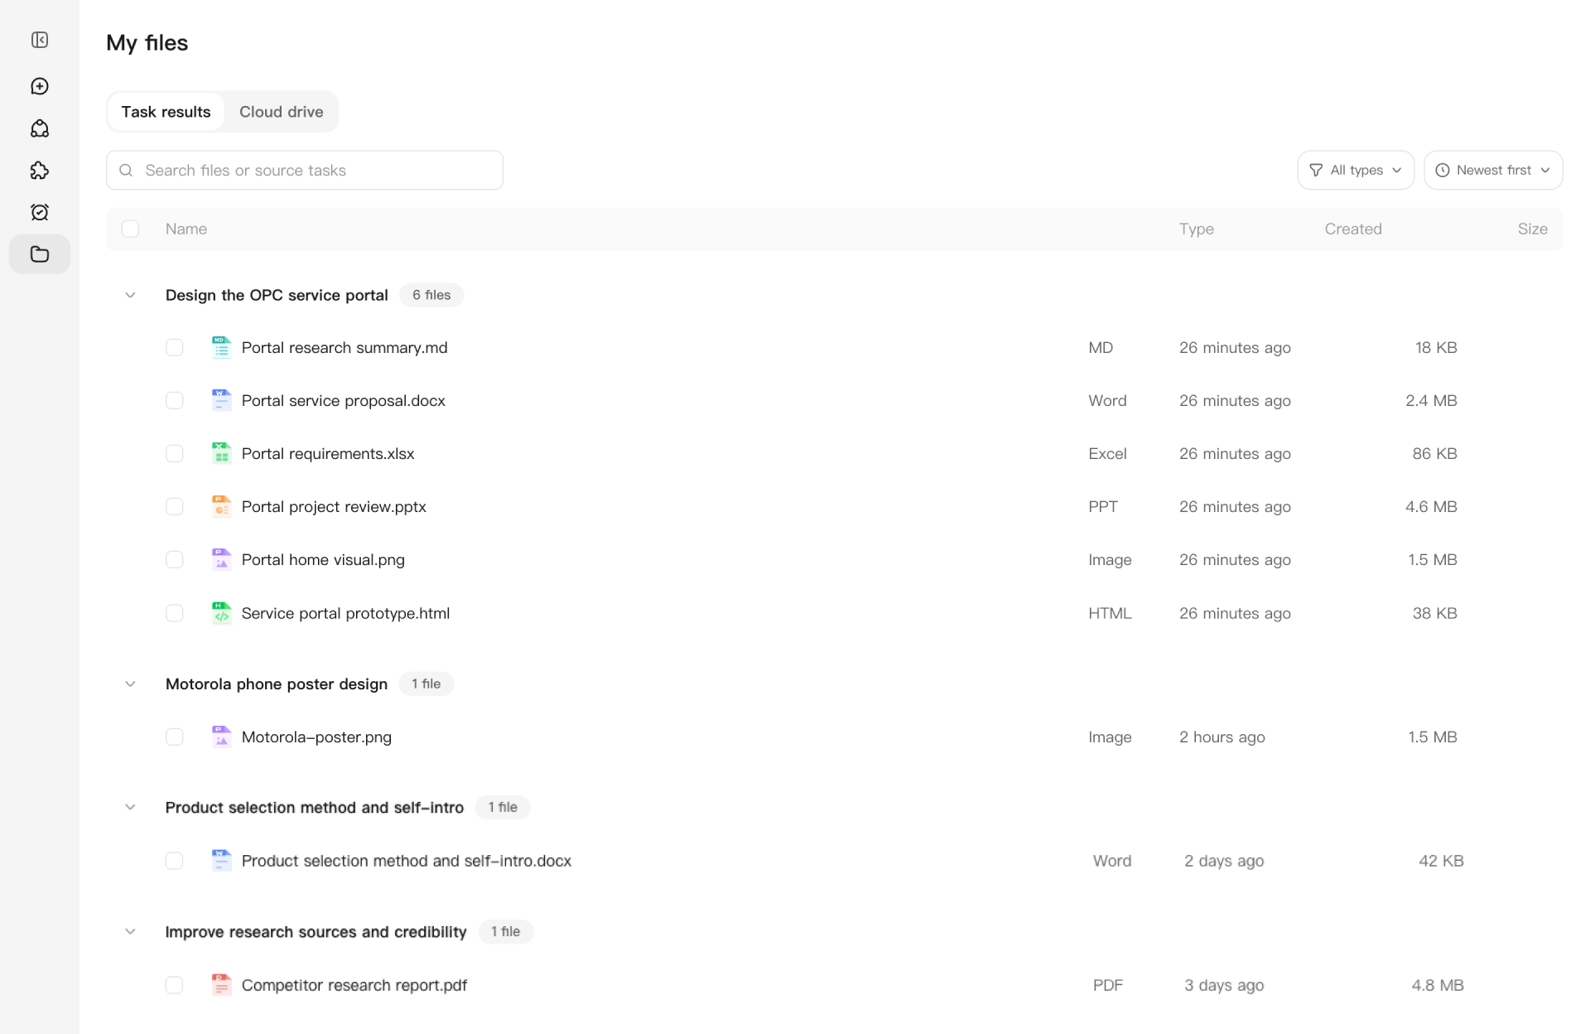1590x1034 pixels.
Task: Click the PowerPoint icon of Portal project review.pptx
Action: coord(221,506)
